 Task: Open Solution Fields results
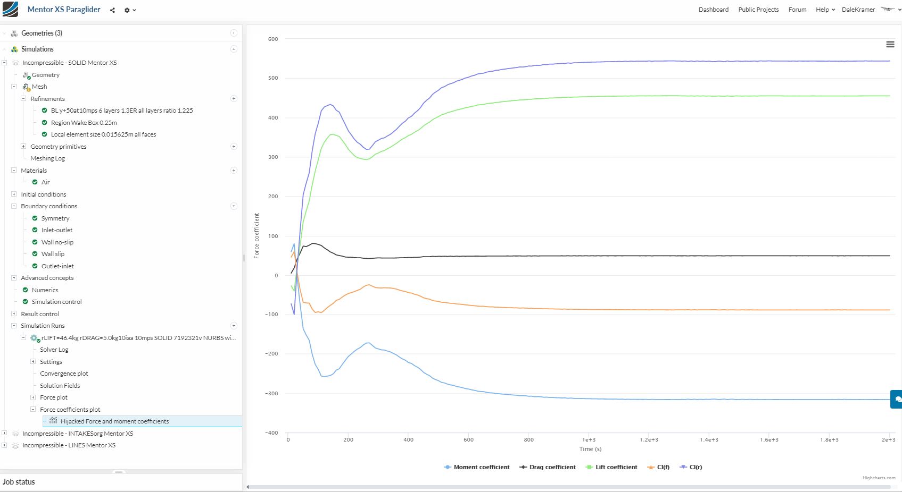(x=60, y=386)
